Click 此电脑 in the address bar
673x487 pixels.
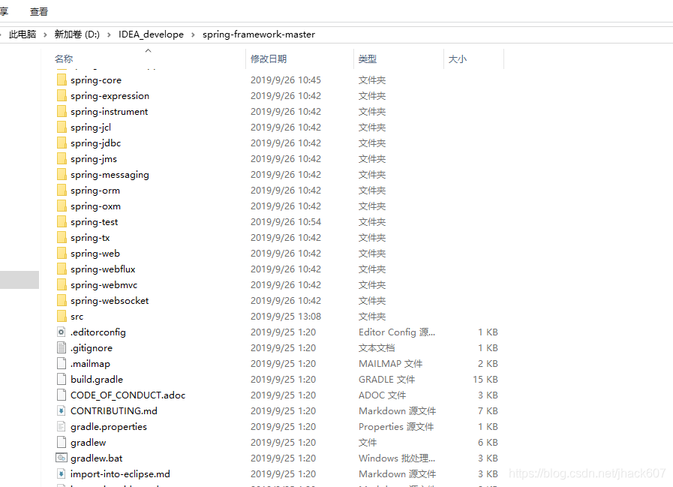tap(23, 35)
